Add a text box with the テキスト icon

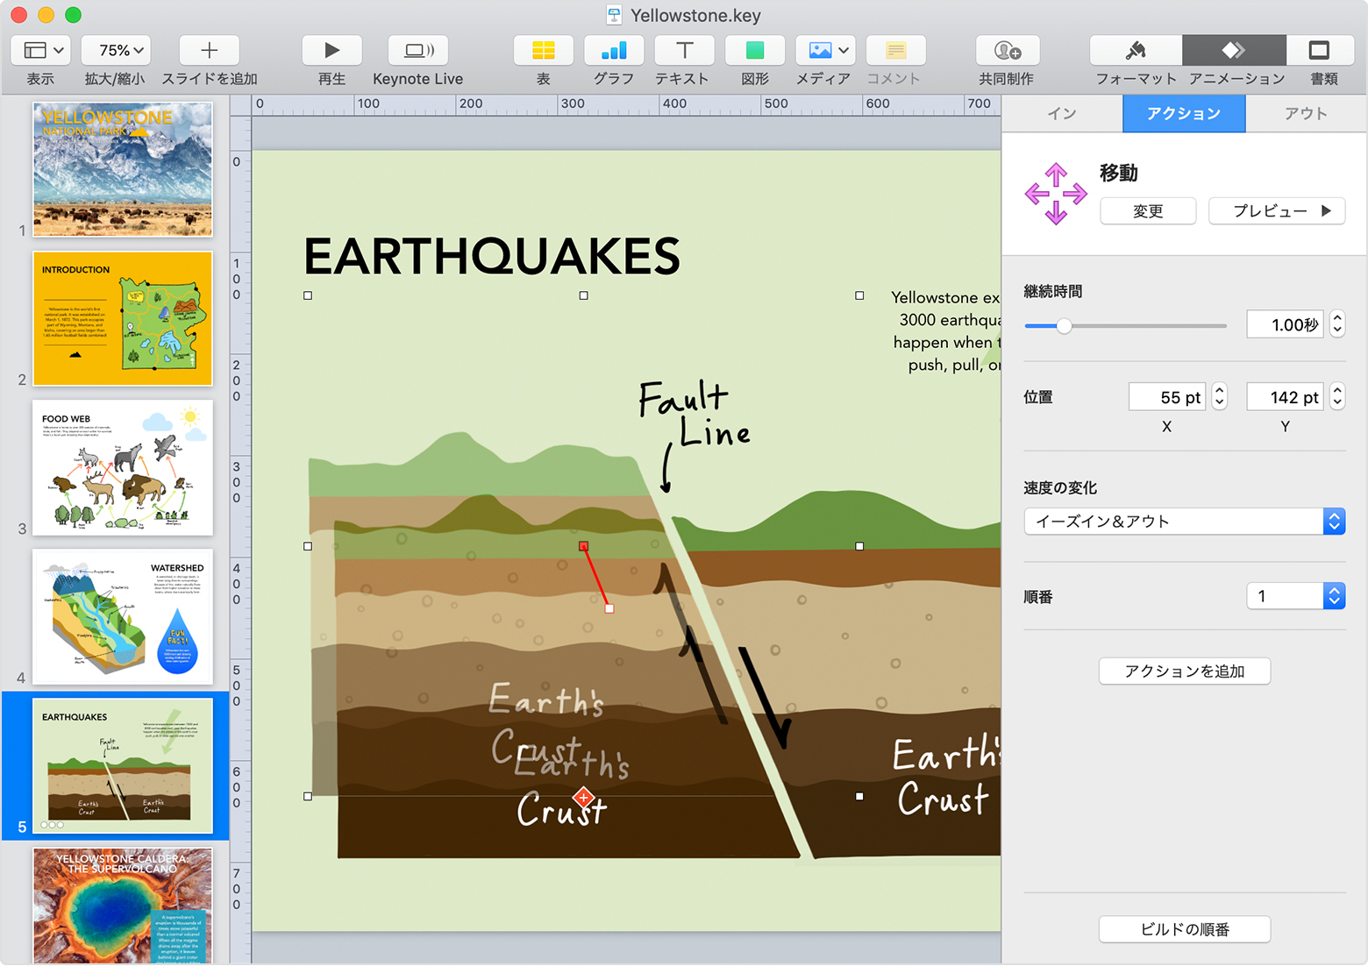pos(684,50)
